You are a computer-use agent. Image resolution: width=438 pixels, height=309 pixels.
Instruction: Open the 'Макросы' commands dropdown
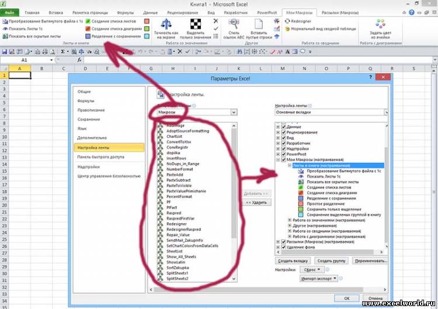[234, 112]
